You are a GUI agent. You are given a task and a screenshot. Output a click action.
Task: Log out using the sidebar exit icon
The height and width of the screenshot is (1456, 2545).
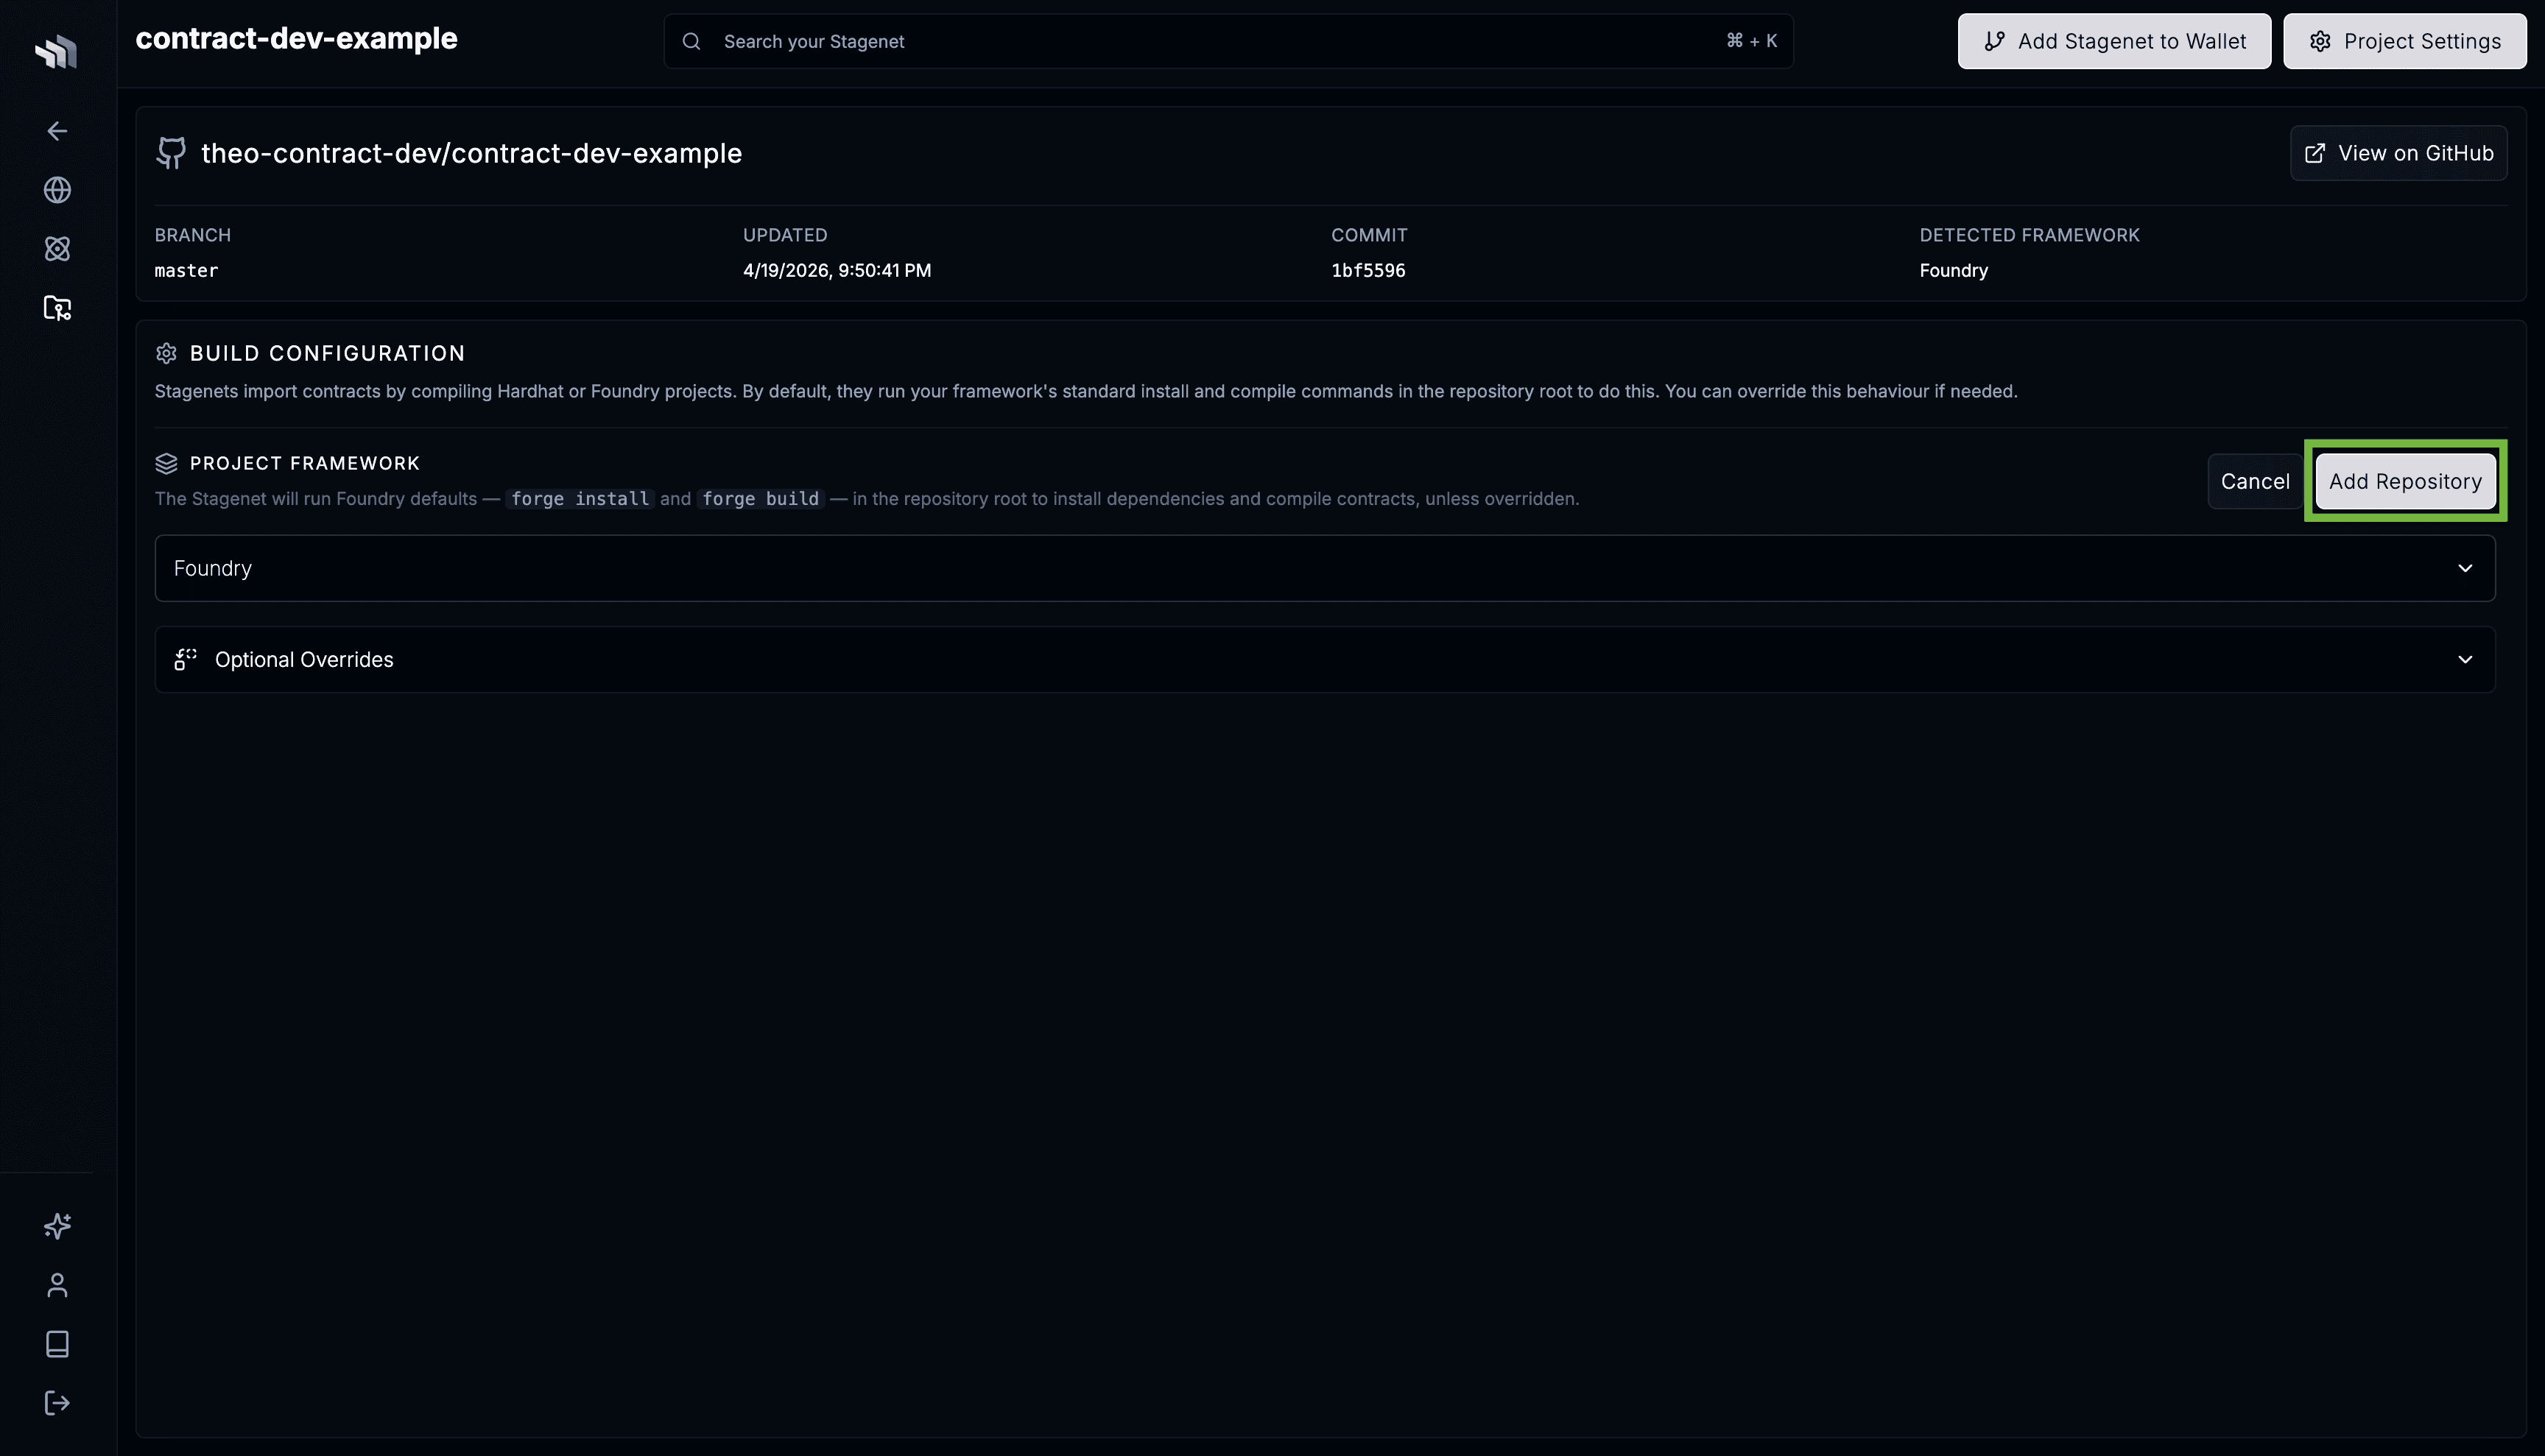tap(57, 1402)
